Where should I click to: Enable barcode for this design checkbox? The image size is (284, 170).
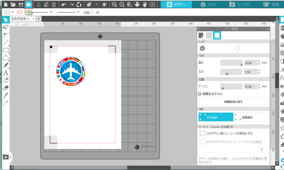click(202, 133)
